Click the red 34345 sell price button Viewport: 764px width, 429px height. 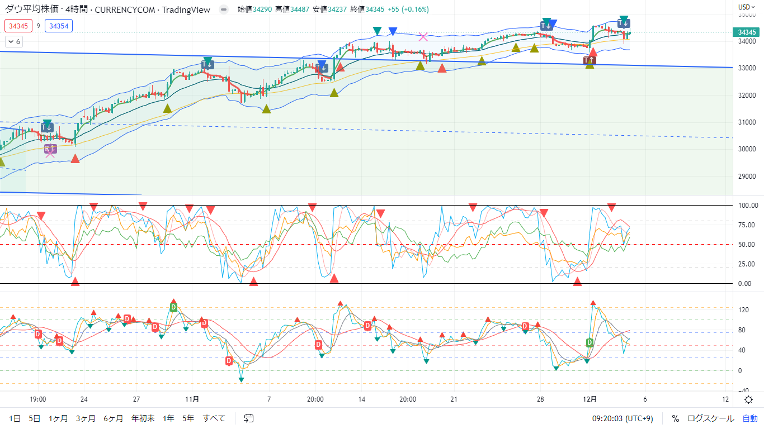click(18, 26)
